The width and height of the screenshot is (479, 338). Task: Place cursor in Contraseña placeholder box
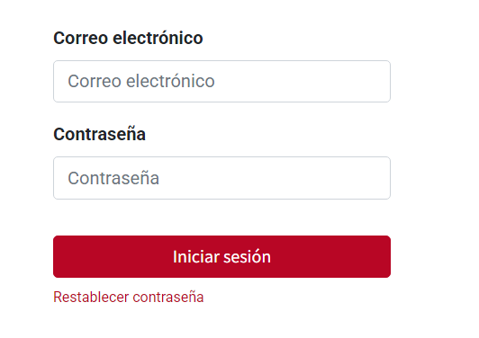(221, 178)
